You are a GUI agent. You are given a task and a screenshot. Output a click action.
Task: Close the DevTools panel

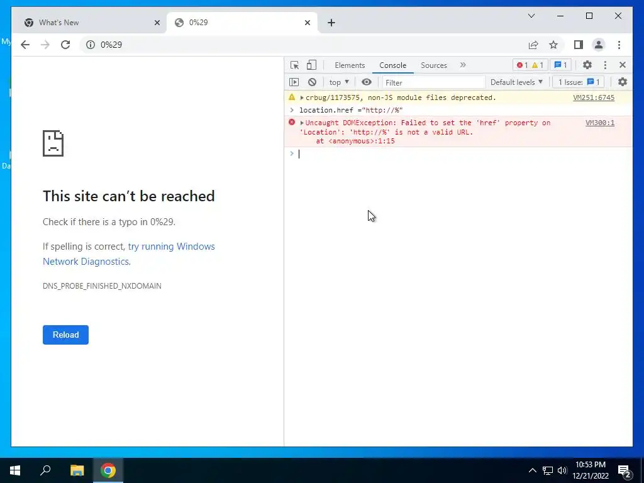pyautogui.click(x=623, y=65)
